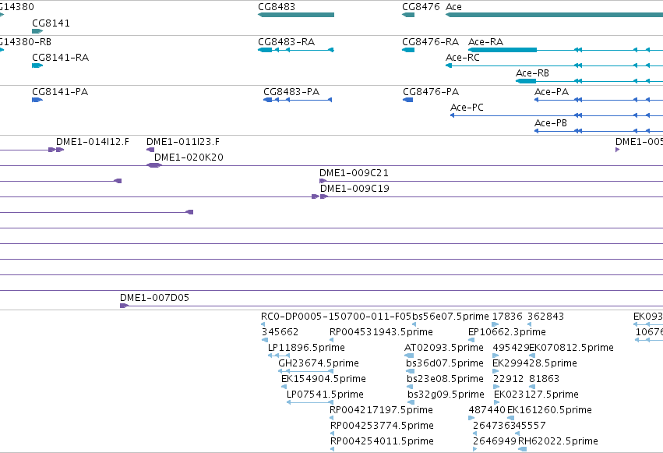Select the EST labeled 495429
The width and height of the screenshot is (663, 453).
click(x=511, y=348)
